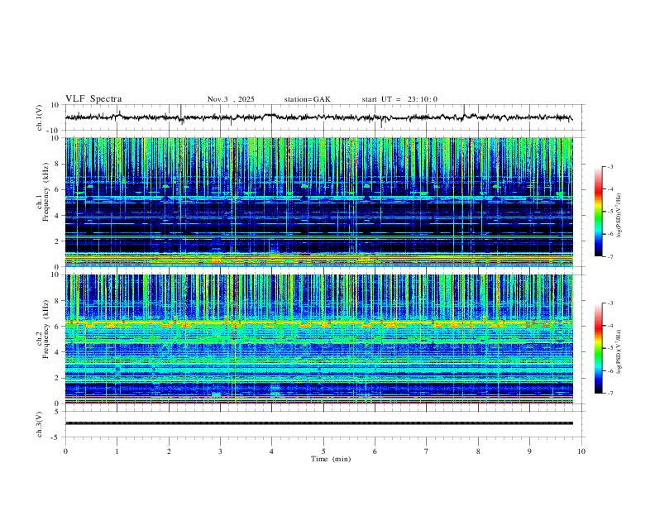The image size is (655, 506).
Task: Click the time axis tick labeled '9'
Action: [x=529, y=451]
